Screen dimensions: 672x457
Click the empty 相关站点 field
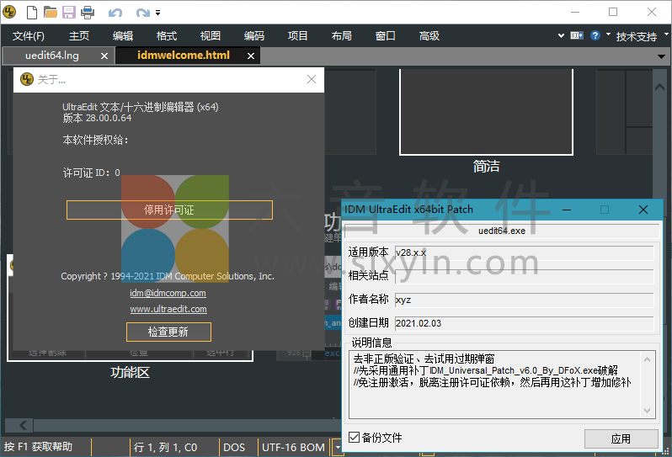point(524,276)
